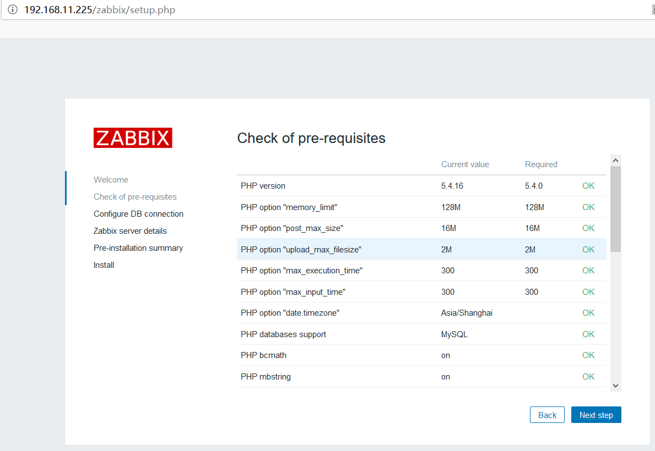
Task: Select the upload_max_filesize row
Action: click(x=421, y=250)
